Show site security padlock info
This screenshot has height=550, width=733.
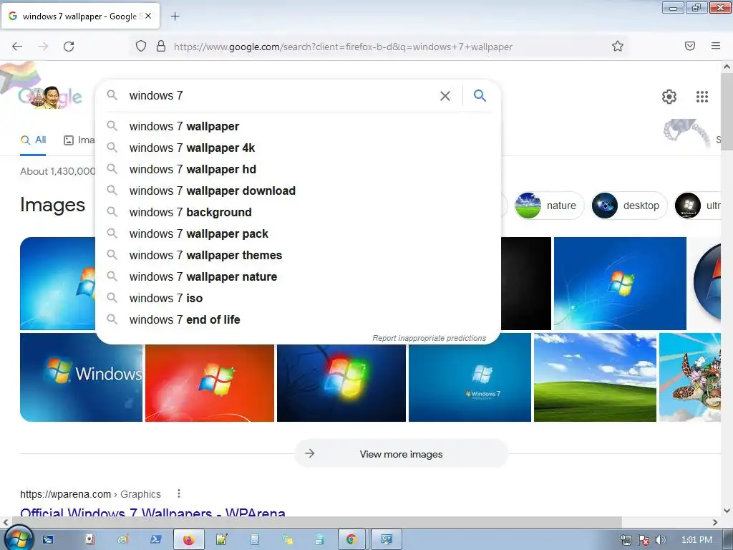pos(161,46)
